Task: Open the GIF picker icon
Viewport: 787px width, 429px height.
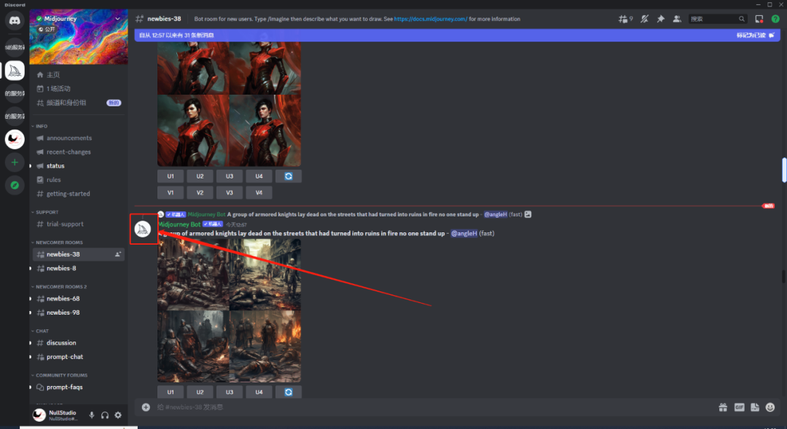Action: pyautogui.click(x=739, y=407)
